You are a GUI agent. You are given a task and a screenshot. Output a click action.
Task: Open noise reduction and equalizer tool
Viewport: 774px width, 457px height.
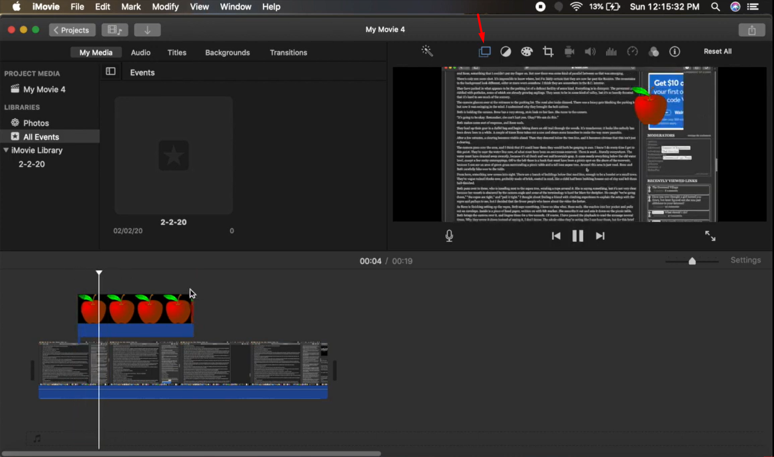pyautogui.click(x=611, y=51)
